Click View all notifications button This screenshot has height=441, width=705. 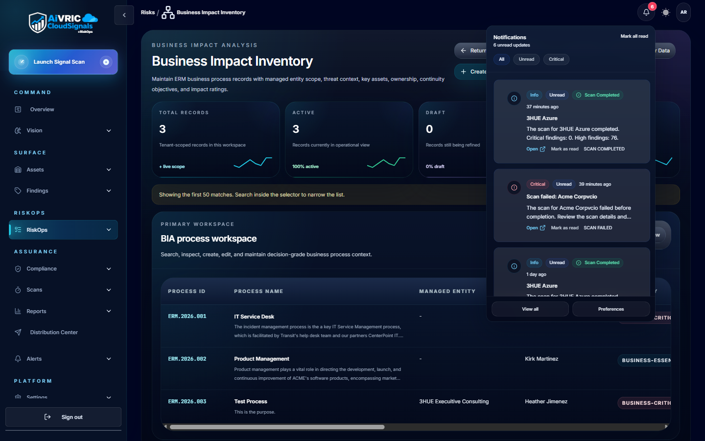(530, 309)
